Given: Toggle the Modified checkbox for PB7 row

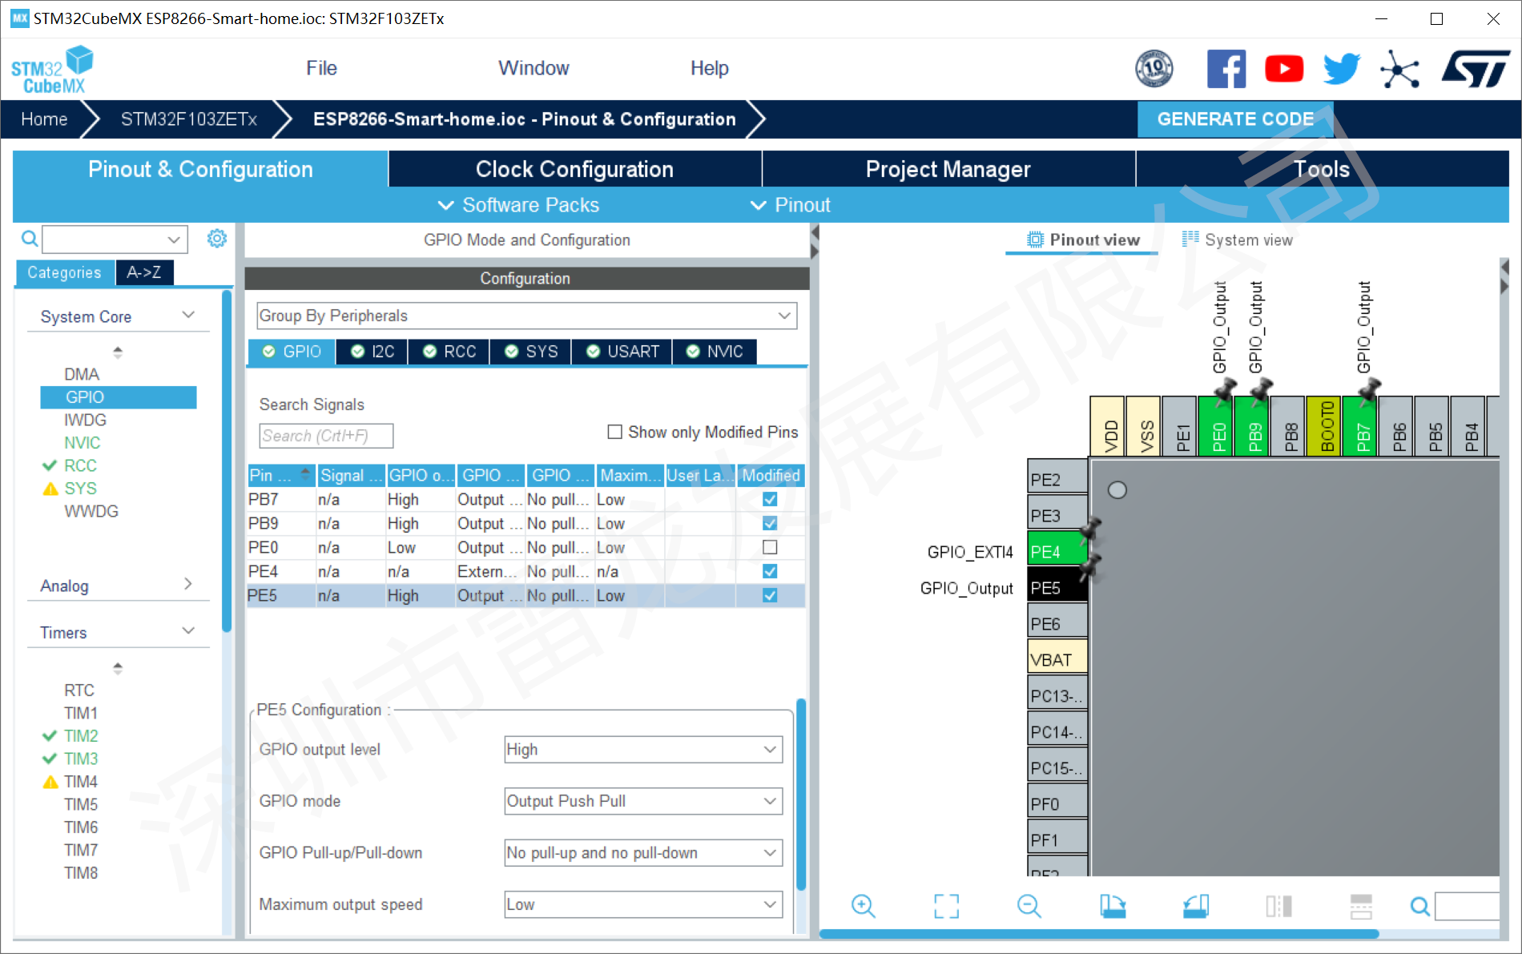Looking at the screenshot, I should (770, 500).
